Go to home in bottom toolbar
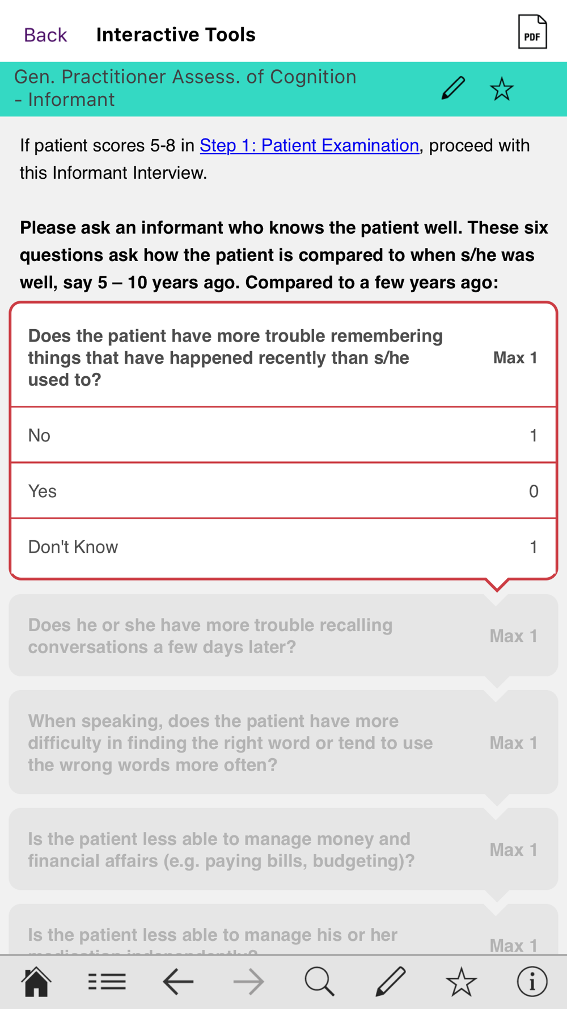The image size is (567, 1009). (x=36, y=982)
